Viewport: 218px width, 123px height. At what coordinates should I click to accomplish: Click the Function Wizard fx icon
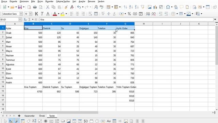[x=25, y=19]
